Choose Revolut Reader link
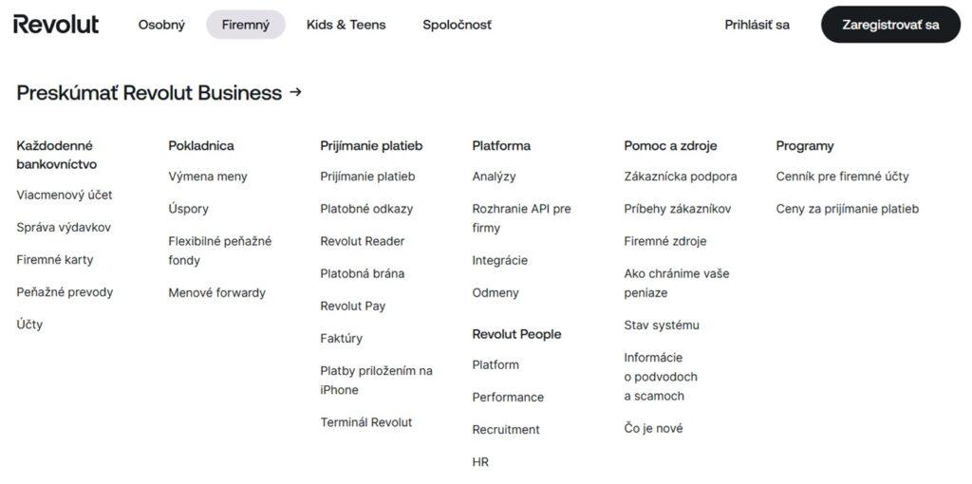Viewport: 972px width, 484px height. point(362,241)
